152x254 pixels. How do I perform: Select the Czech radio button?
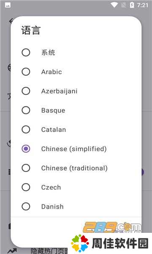tap(26, 187)
